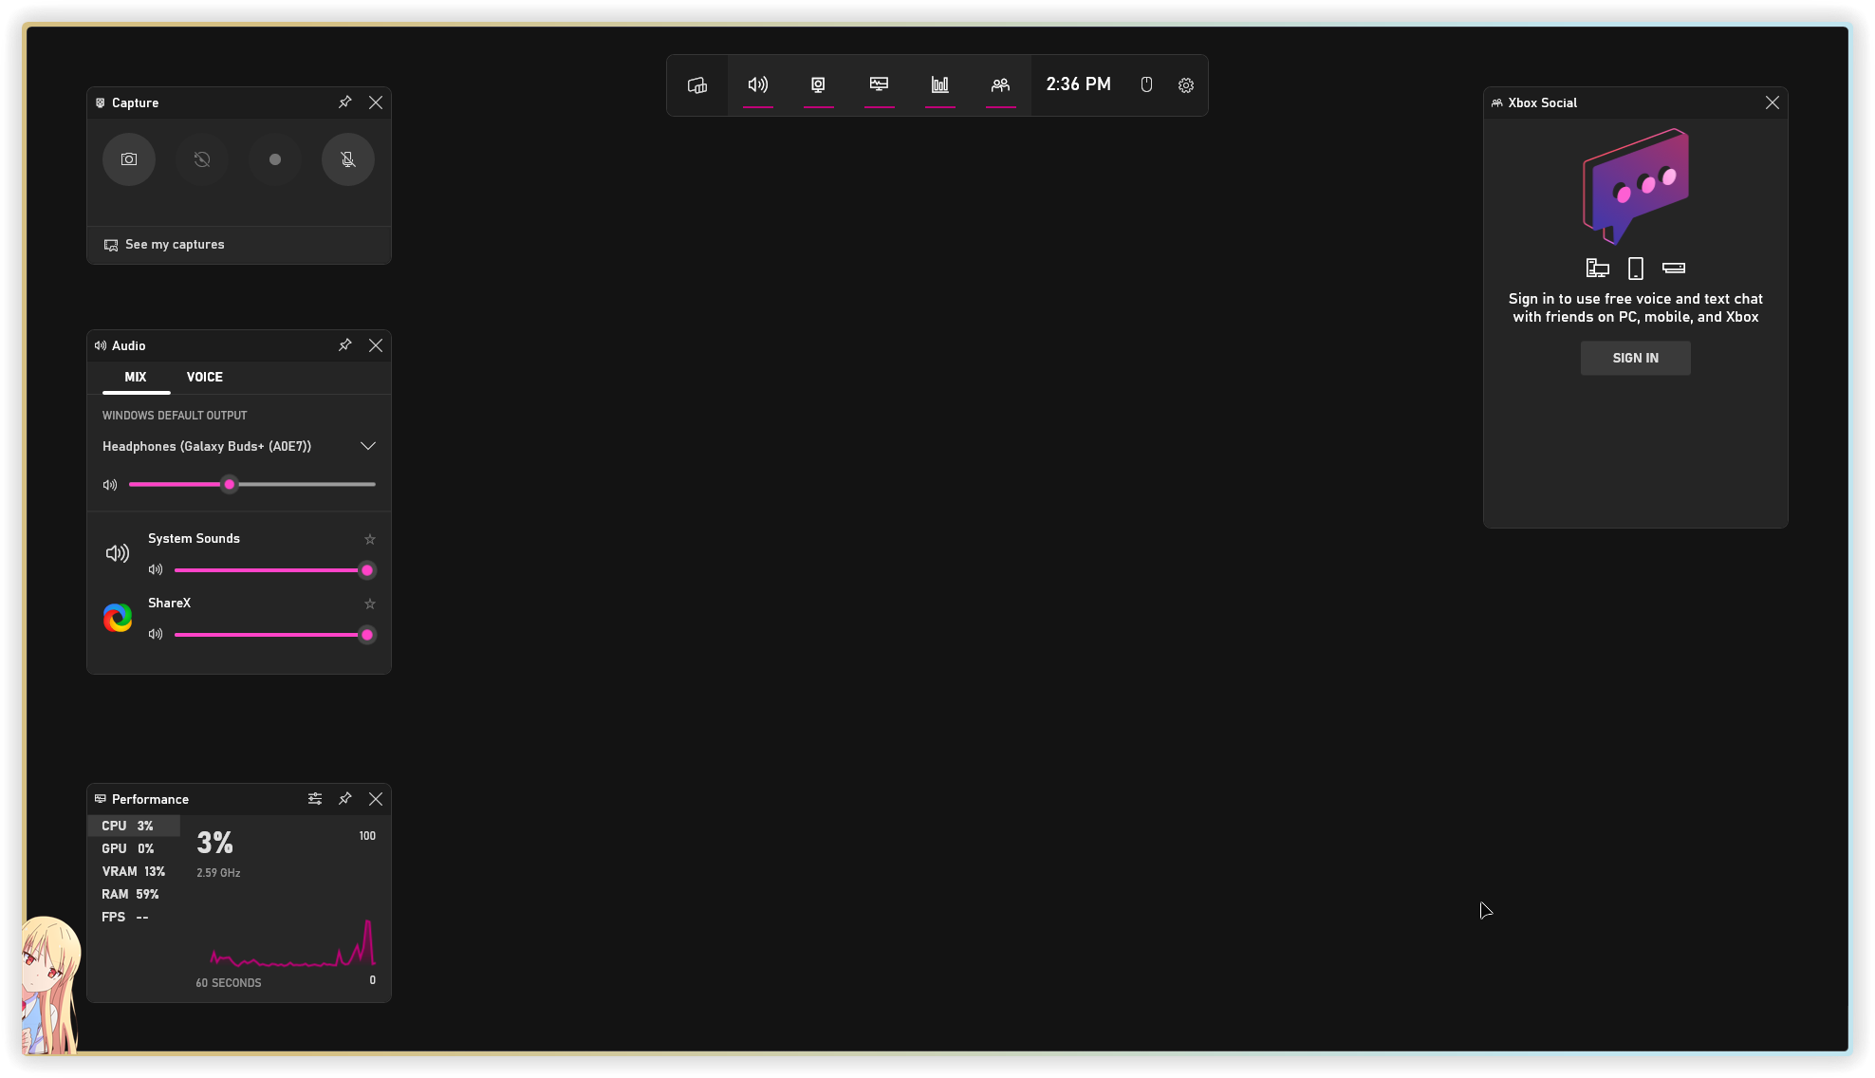The height and width of the screenshot is (1078, 1875).
Task: Start recording with the record button
Action: (x=275, y=159)
